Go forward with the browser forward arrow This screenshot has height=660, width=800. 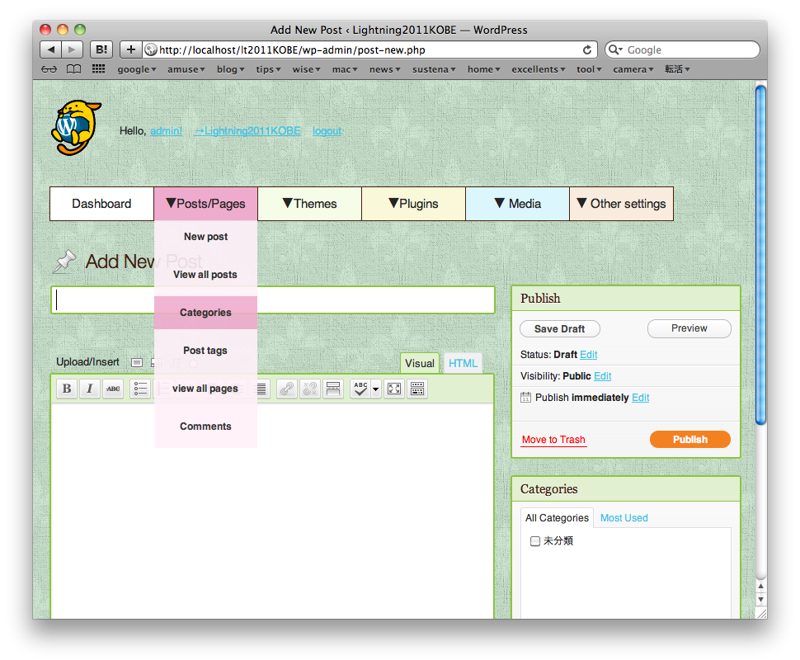tap(72, 49)
